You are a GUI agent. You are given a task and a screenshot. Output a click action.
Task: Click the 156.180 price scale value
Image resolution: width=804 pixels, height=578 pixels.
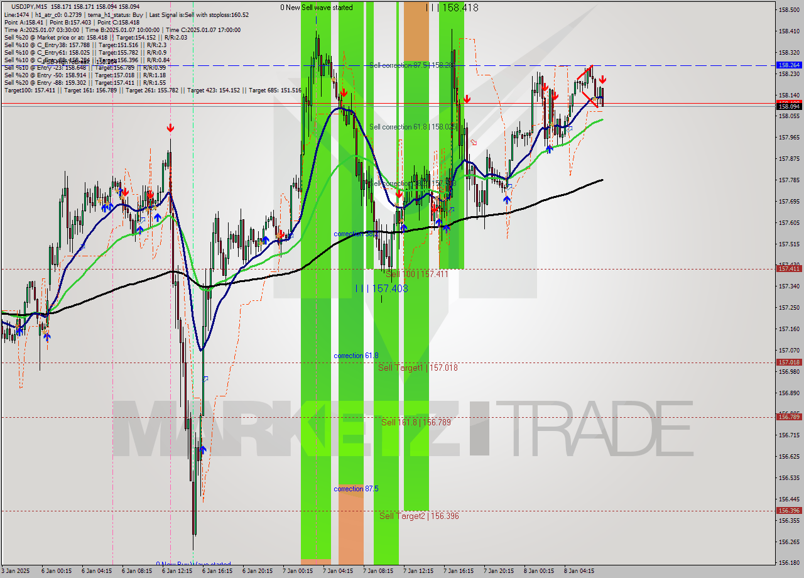789,563
